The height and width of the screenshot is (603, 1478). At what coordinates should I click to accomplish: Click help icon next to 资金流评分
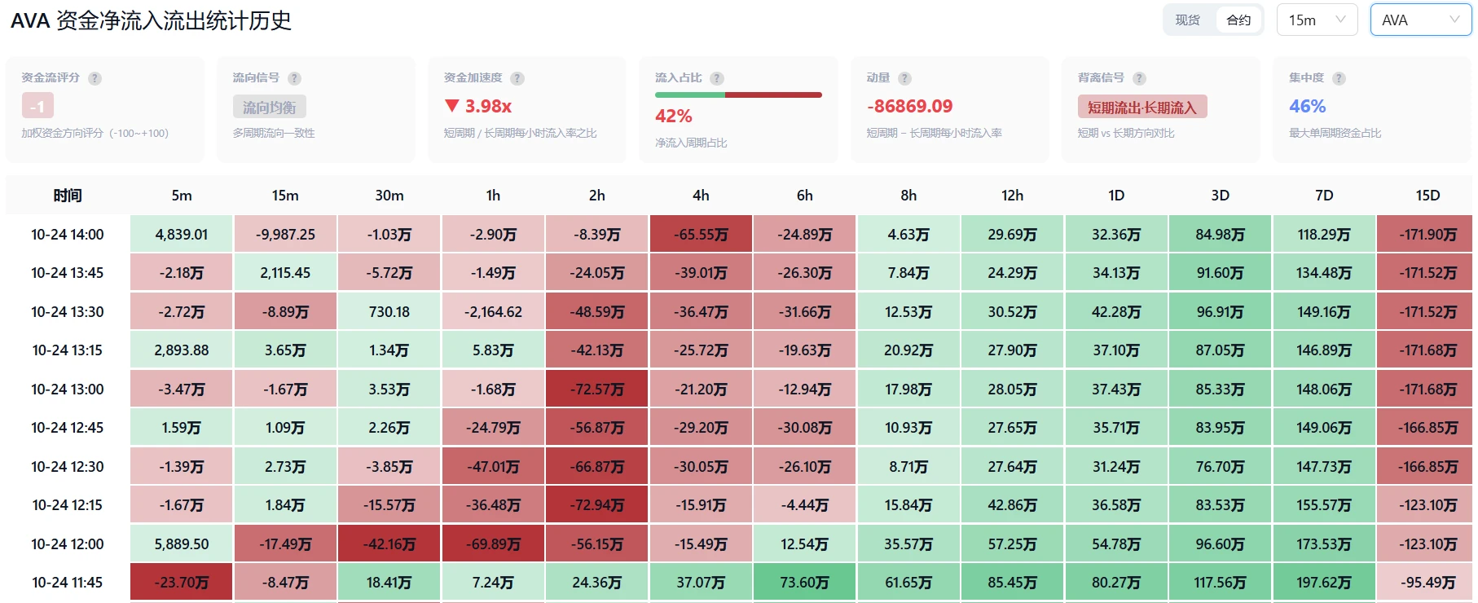click(95, 78)
